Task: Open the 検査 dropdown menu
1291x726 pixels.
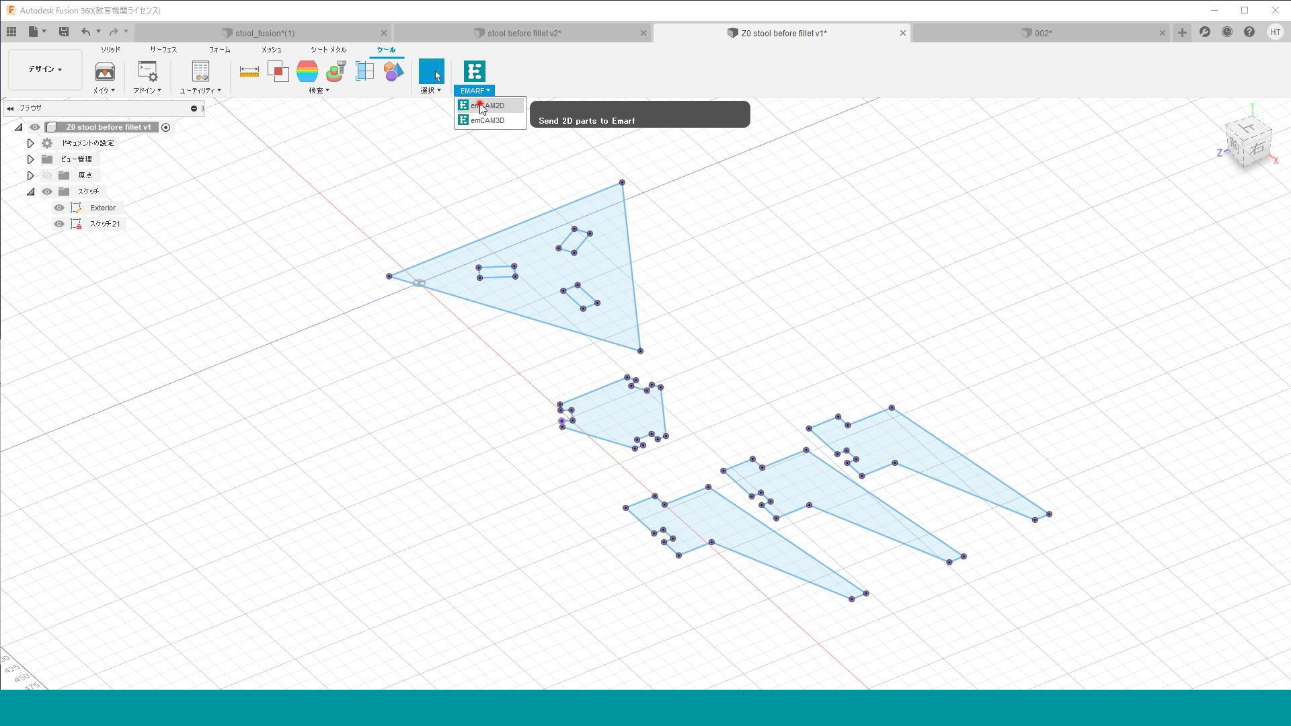Action: pos(319,90)
